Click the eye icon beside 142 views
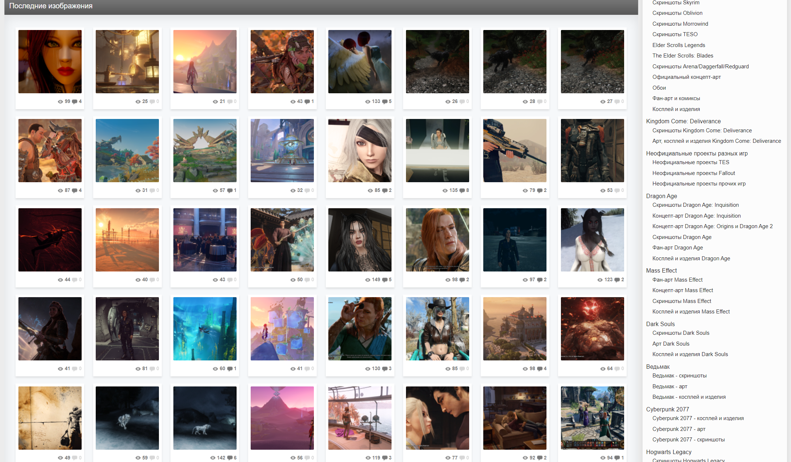The image size is (791, 462). [x=213, y=458]
